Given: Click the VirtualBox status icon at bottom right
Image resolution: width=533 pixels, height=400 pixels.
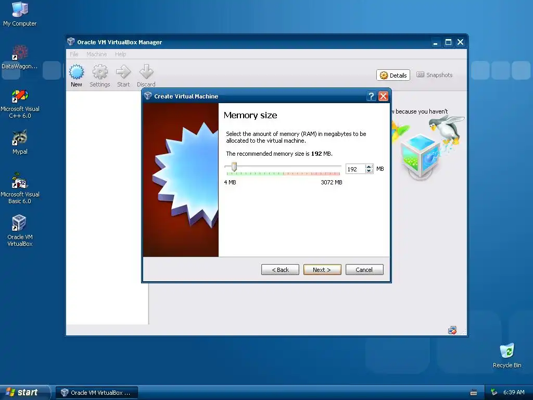Looking at the screenshot, I should (452, 330).
